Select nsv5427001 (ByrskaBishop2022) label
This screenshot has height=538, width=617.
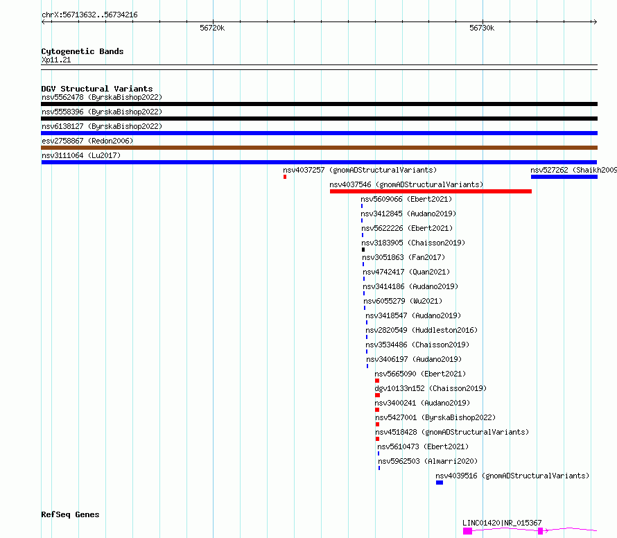pos(435,417)
